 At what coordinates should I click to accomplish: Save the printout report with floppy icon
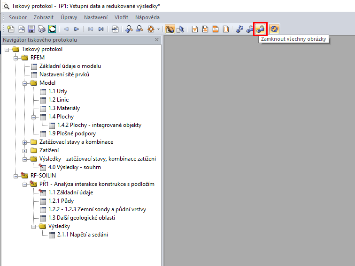pos(31,29)
